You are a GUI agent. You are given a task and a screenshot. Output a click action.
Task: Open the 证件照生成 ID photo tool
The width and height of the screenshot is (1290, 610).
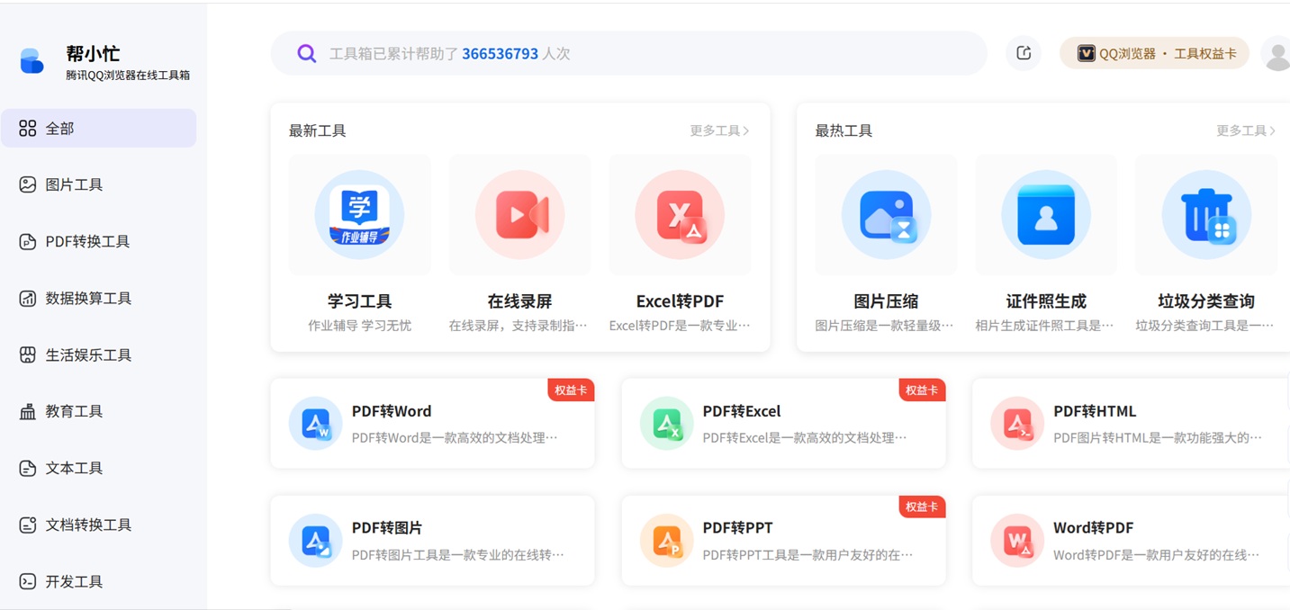click(x=1045, y=214)
